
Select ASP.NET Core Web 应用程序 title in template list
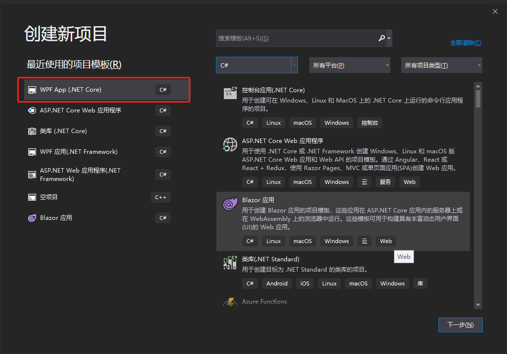point(283,141)
